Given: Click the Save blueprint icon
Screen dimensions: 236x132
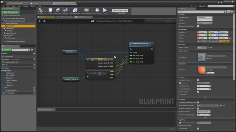Looking at the screenshot, I should [x=50, y=11].
